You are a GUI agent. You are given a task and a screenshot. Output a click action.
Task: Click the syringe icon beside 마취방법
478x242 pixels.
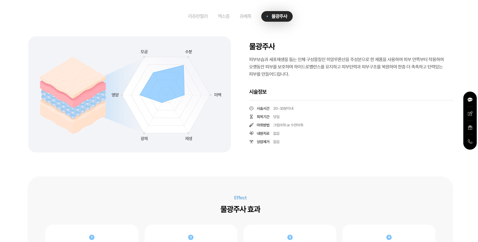[251, 125]
